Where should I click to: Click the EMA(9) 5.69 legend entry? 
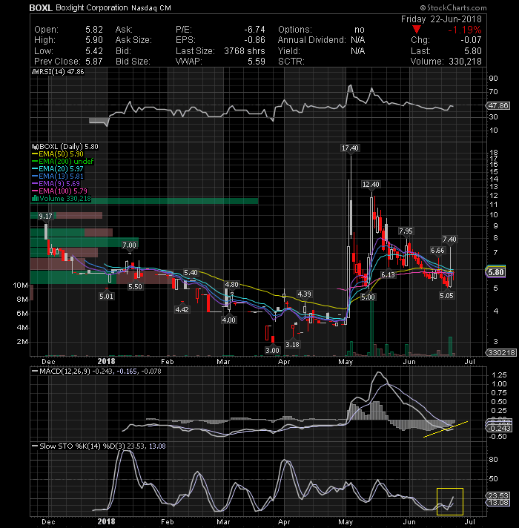pyautogui.click(x=56, y=183)
